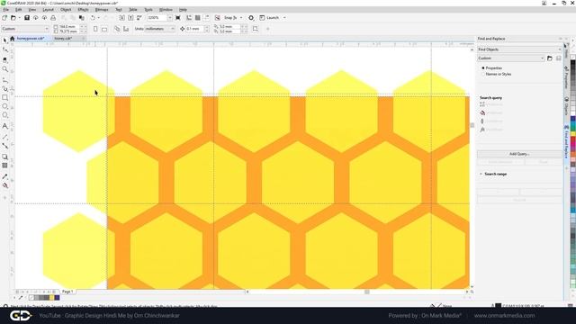
Task: Select Landscape page orientation icon
Action: pyautogui.click(x=104, y=29)
